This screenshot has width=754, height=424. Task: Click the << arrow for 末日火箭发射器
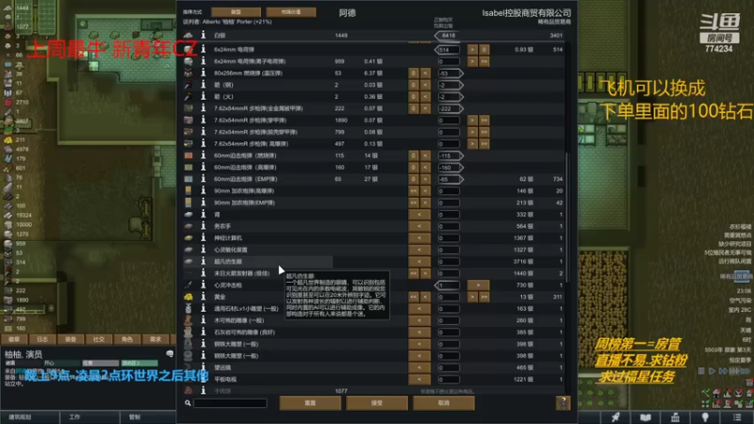pos(414,273)
